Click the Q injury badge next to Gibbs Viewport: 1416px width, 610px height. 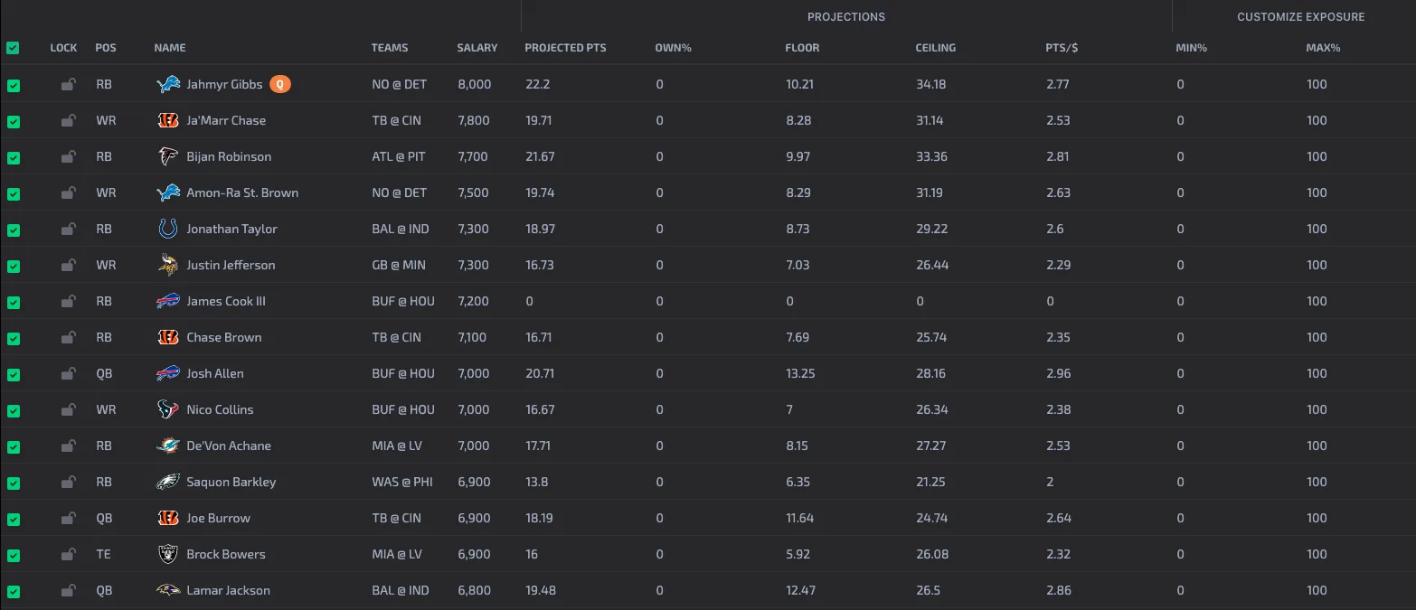coord(280,84)
